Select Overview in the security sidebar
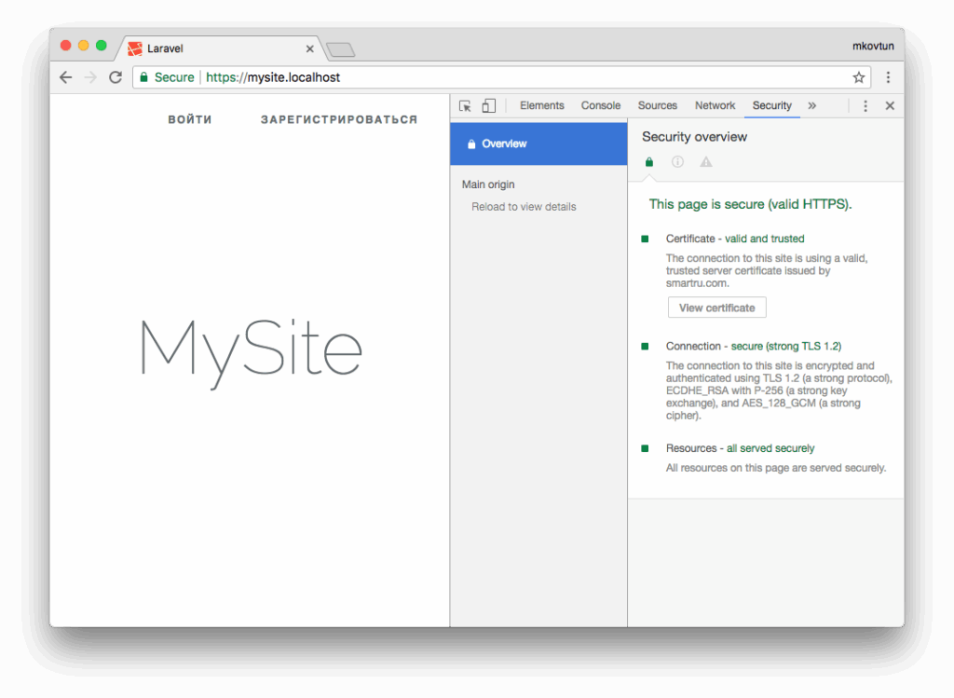 tap(538, 144)
